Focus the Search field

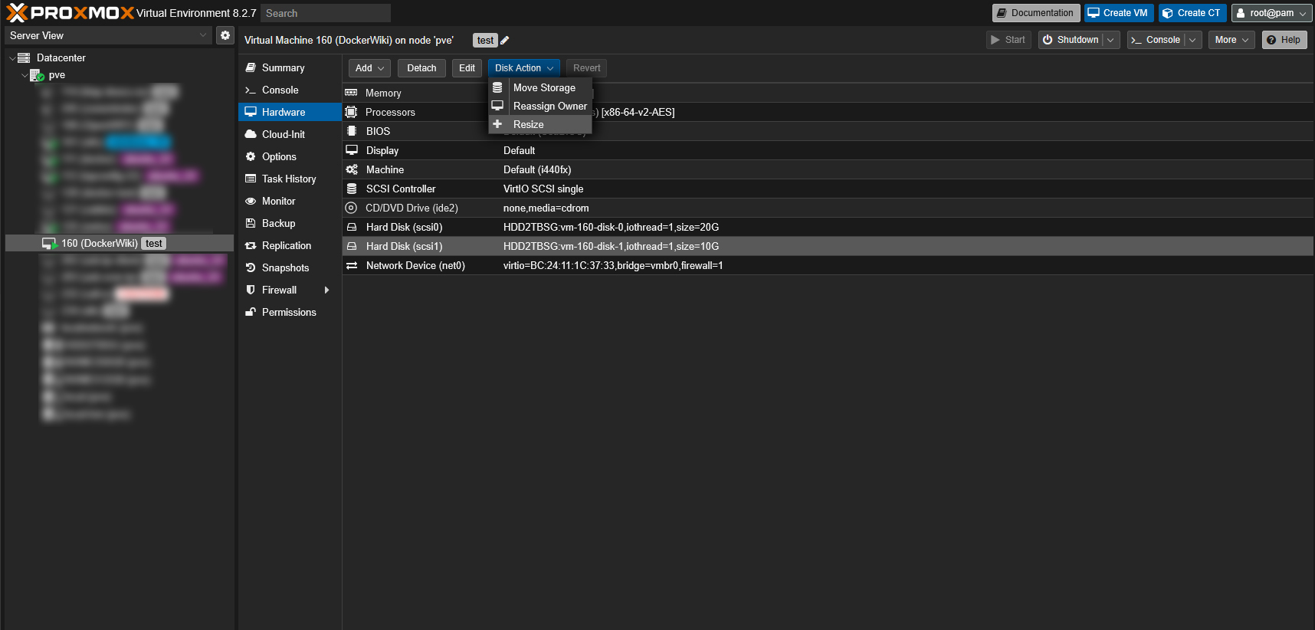point(325,13)
